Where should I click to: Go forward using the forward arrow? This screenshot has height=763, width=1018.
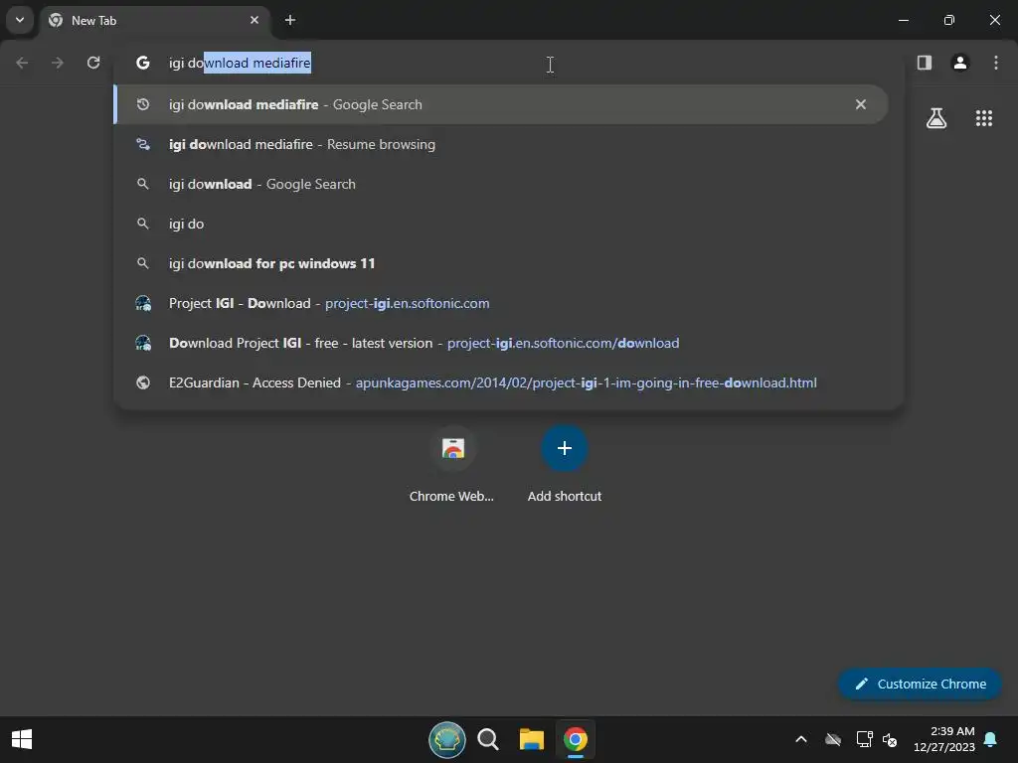[x=58, y=63]
